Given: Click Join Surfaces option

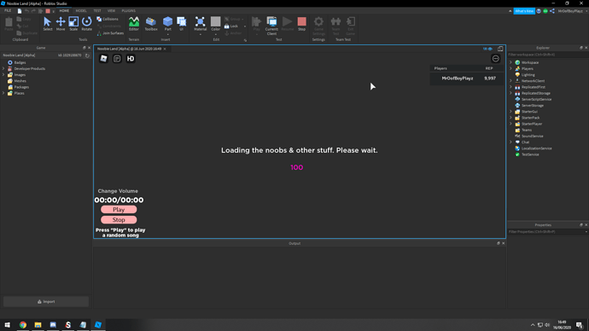Looking at the screenshot, I should pos(110,33).
